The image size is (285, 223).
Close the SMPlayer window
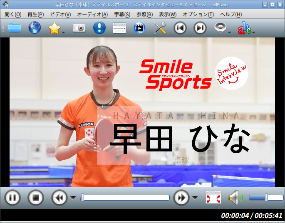(280, 5)
